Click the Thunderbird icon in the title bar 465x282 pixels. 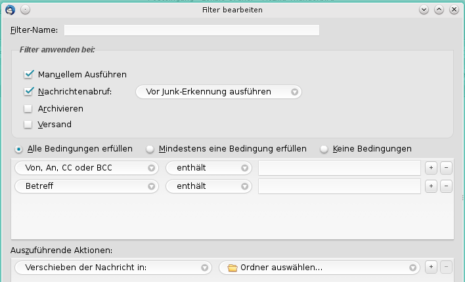coord(10,10)
